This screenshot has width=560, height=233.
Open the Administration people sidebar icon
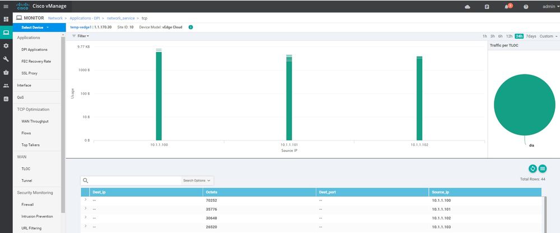click(6, 86)
